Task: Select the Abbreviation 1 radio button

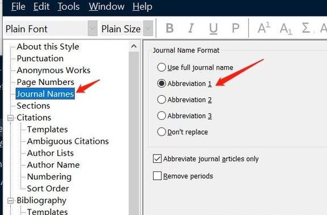Action: pos(161,84)
